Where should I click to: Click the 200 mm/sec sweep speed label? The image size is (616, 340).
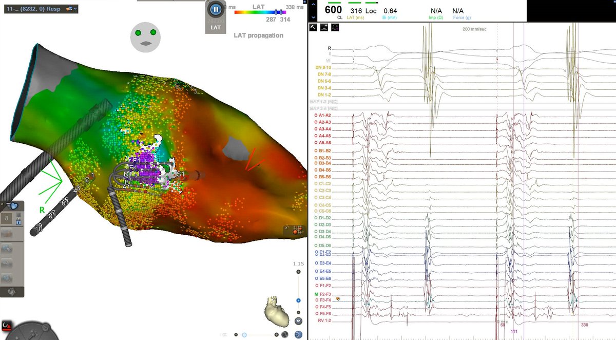pos(475,29)
